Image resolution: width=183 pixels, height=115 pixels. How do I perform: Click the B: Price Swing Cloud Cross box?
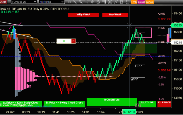point(64,104)
